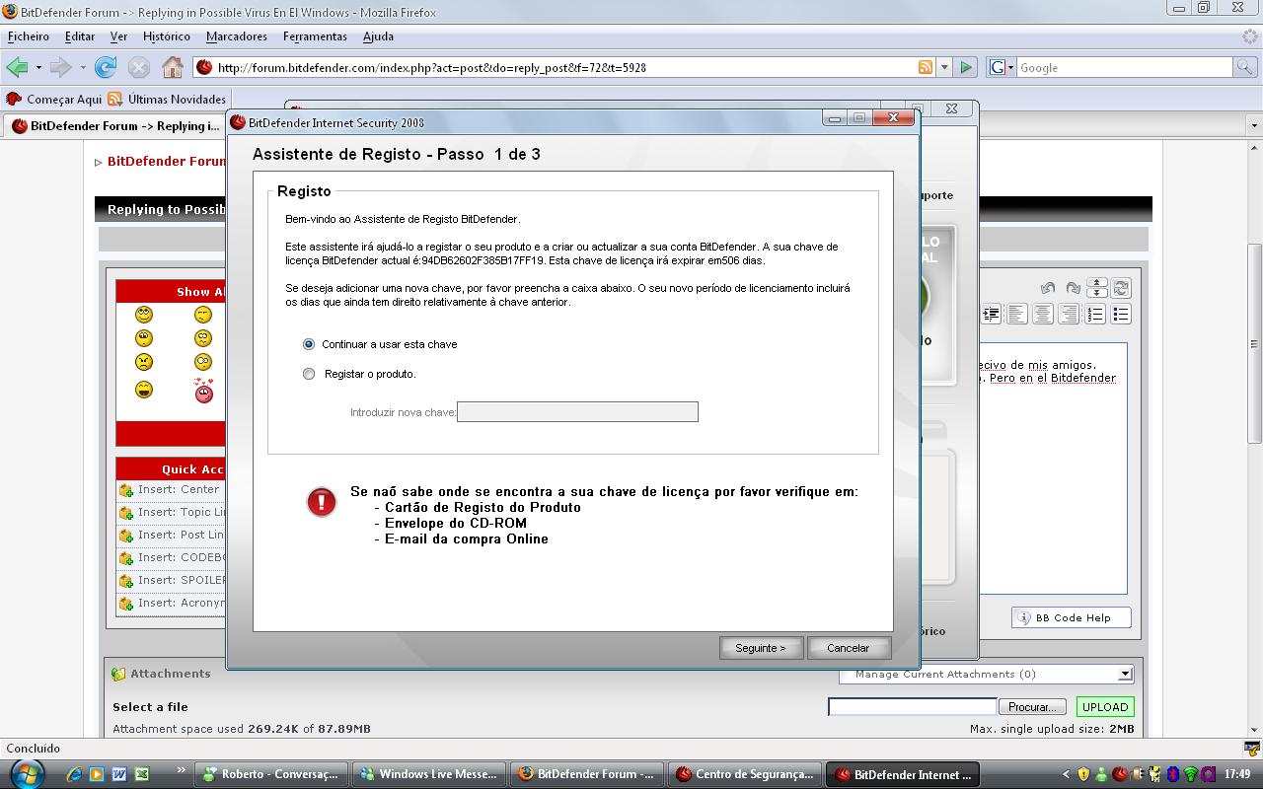The width and height of the screenshot is (1263, 789).
Task: Click the Google search box
Action: tap(1125, 67)
